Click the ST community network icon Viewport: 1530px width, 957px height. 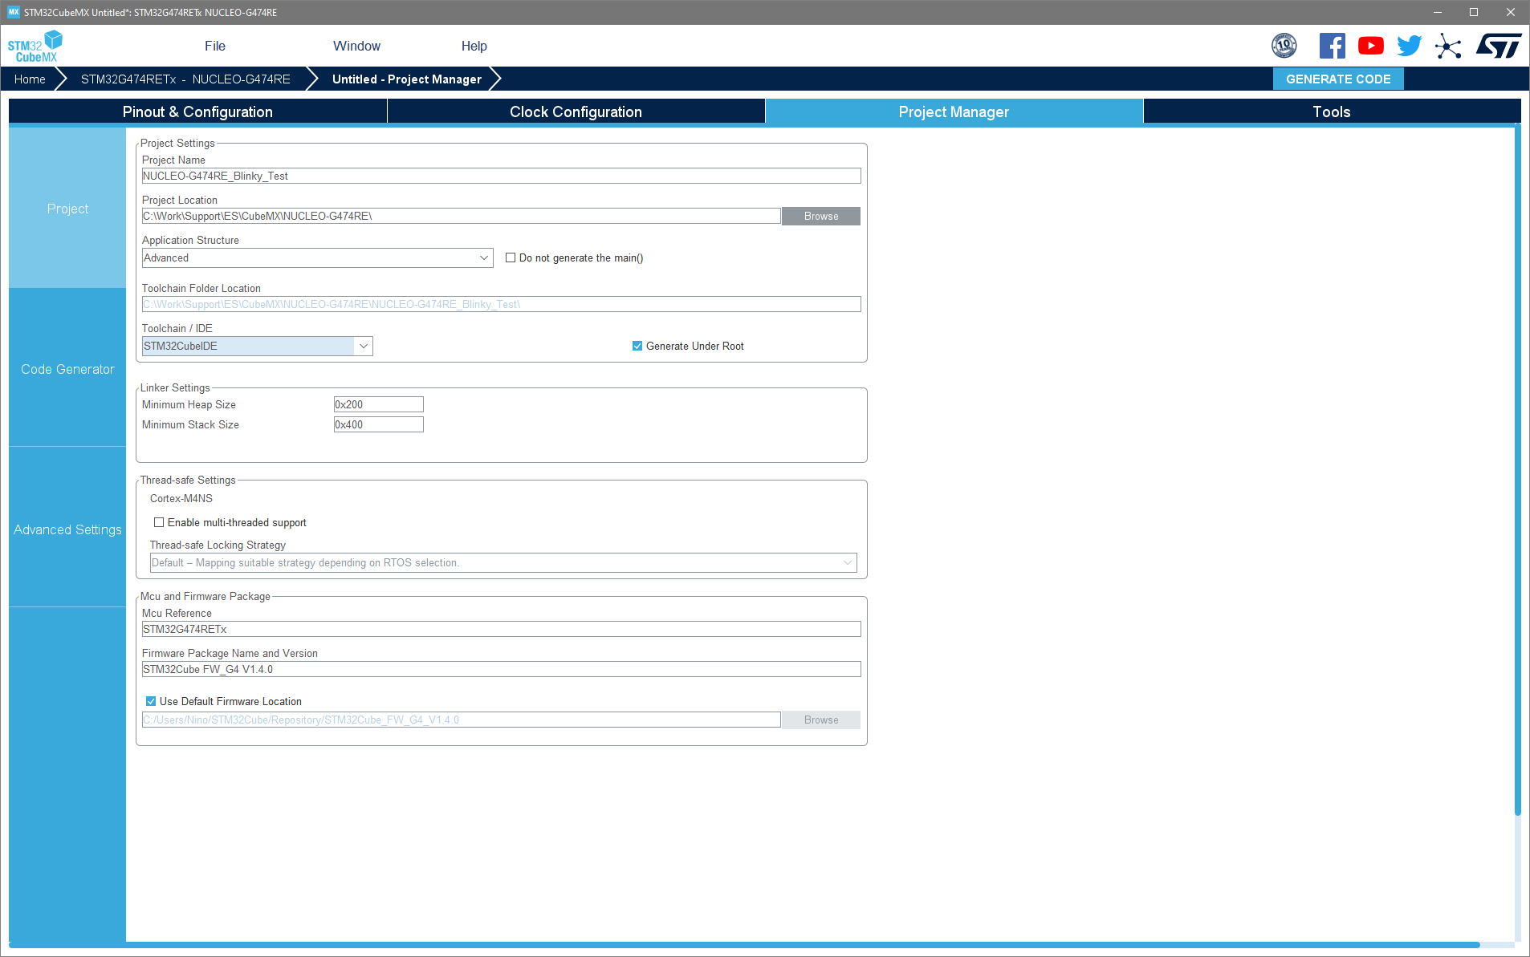click(1448, 46)
